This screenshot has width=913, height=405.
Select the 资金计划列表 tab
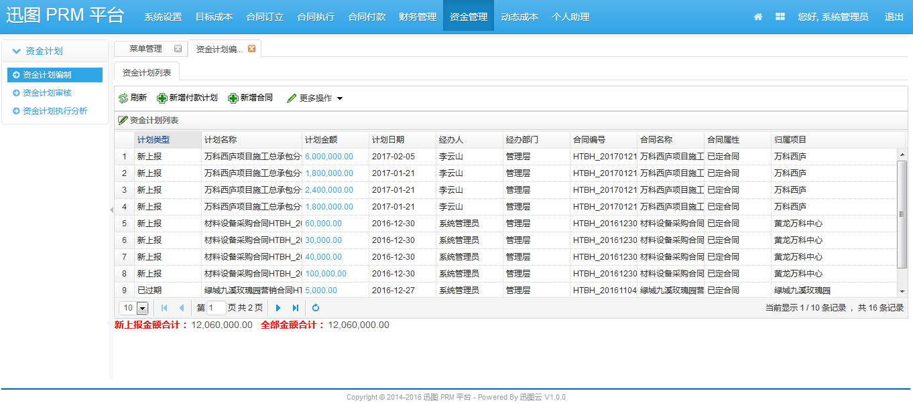point(146,72)
